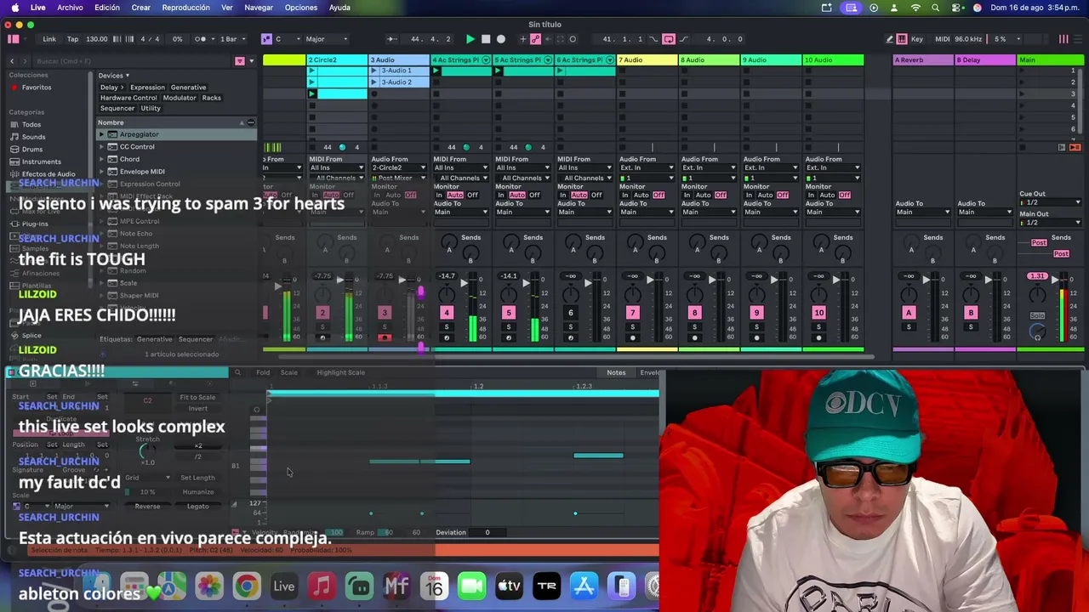Click the clip editor magnifier icon
The height and width of the screenshot is (612, 1089).
[237, 372]
